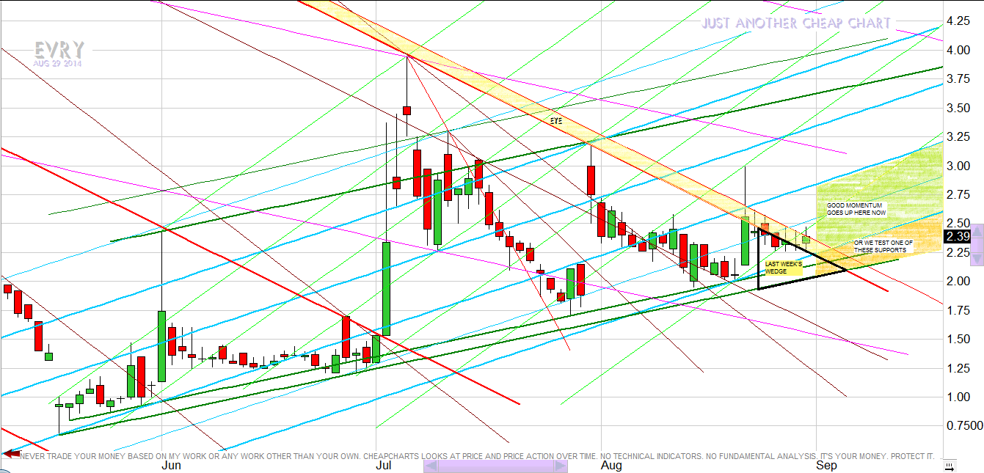
Task: Select the "OR WE TEST ONE OF THESE SUPPORTS" note
Action: click(x=883, y=246)
